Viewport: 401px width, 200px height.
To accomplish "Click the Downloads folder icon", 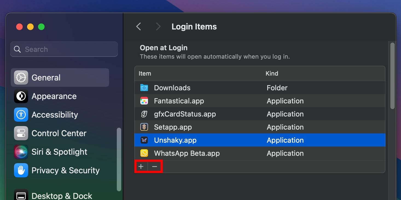I will pos(145,88).
